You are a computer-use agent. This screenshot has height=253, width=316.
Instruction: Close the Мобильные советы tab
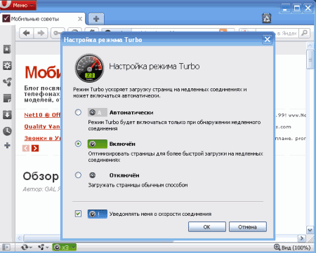[x=80, y=19]
